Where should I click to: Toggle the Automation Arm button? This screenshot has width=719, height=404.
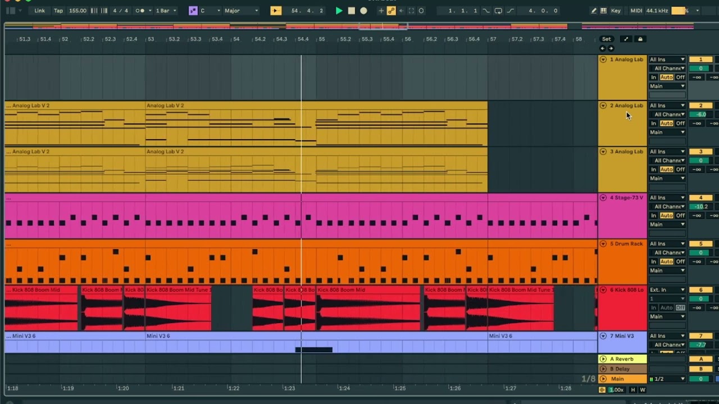coord(392,11)
